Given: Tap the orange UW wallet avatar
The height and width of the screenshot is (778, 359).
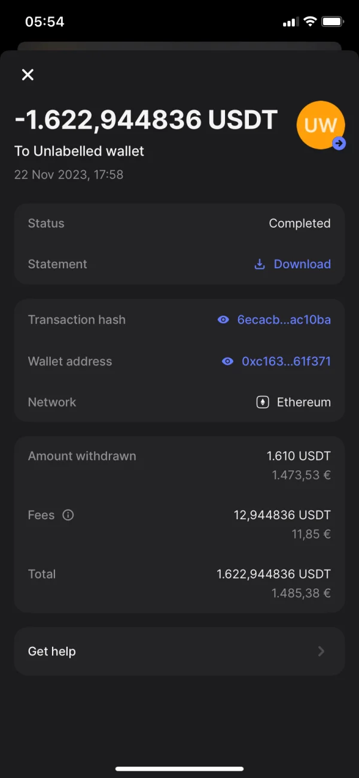Looking at the screenshot, I should point(320,124).
